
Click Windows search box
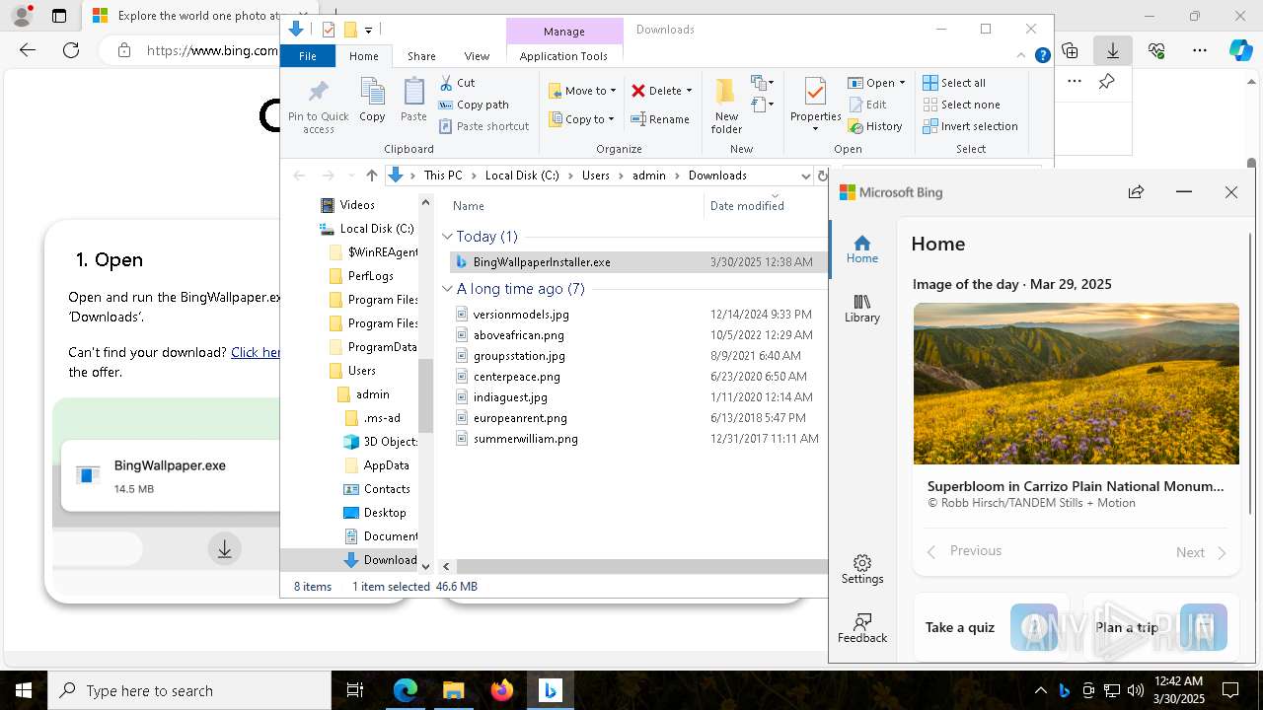pos(189,691)
